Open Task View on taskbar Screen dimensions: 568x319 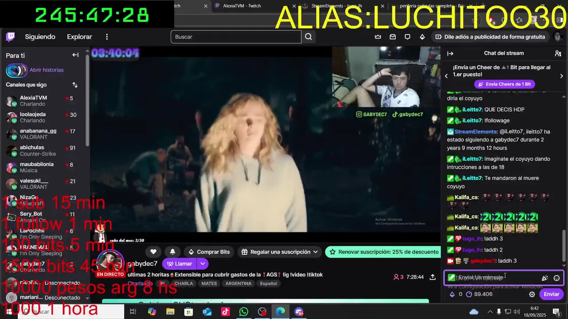tap(133, 312)
